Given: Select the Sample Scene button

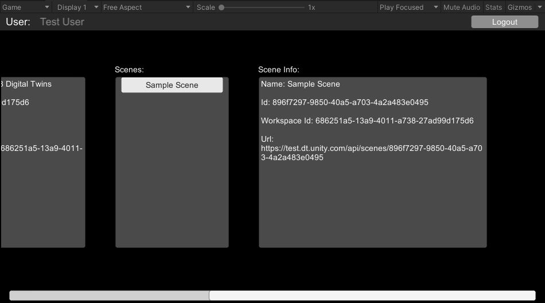Looking at the screenshot, I should (x=172, y=85).
